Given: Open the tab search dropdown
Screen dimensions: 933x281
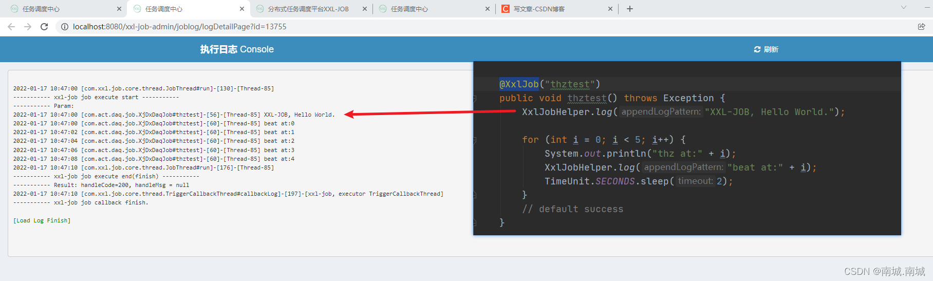Looking at the screenshot, I should tap(904, 8).
